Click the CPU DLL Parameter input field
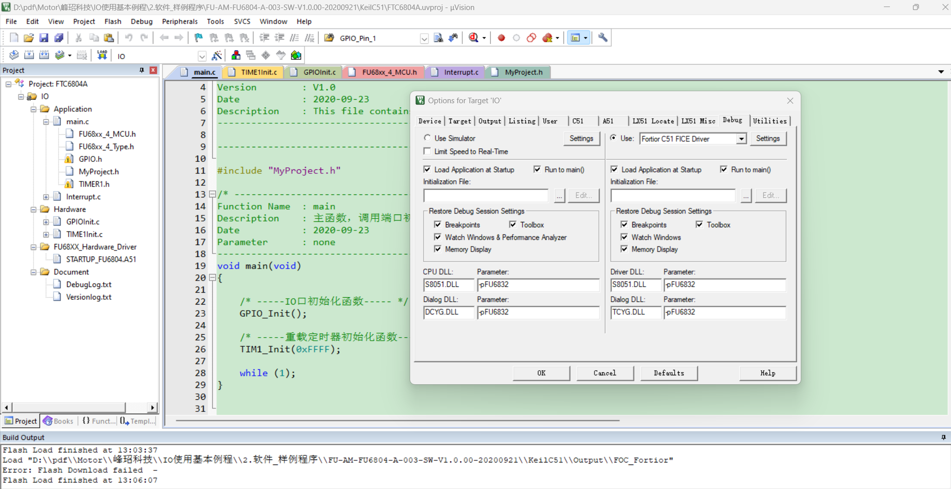 click(x=538, y=285)
